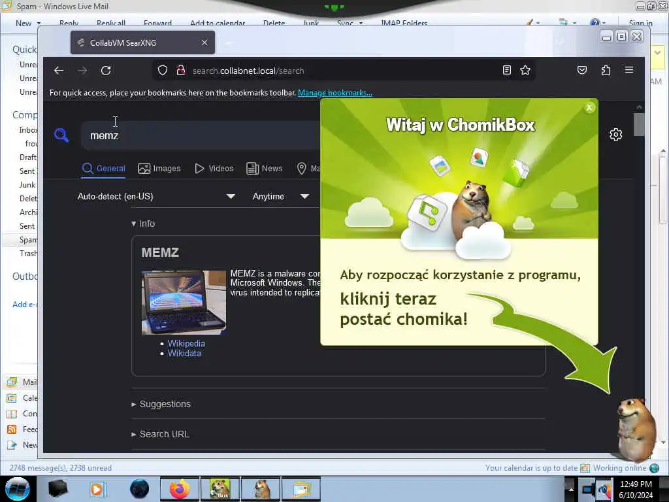The height and width of the screenshot is (502, 669).
Task: Reload the page in Firefox
Action: 106,71
